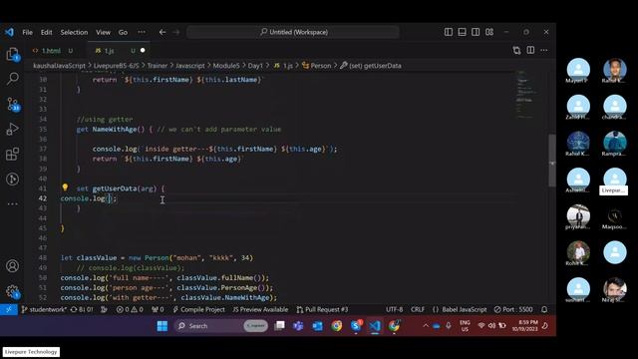Go forward with the right arrow

176,32
